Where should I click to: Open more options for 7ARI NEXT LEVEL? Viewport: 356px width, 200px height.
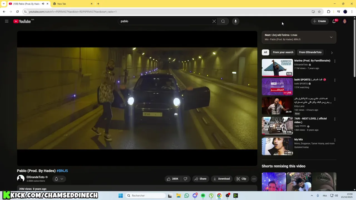click(335, 119)
